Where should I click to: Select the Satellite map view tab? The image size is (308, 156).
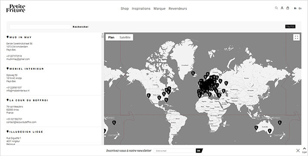[x=125, y=37]
